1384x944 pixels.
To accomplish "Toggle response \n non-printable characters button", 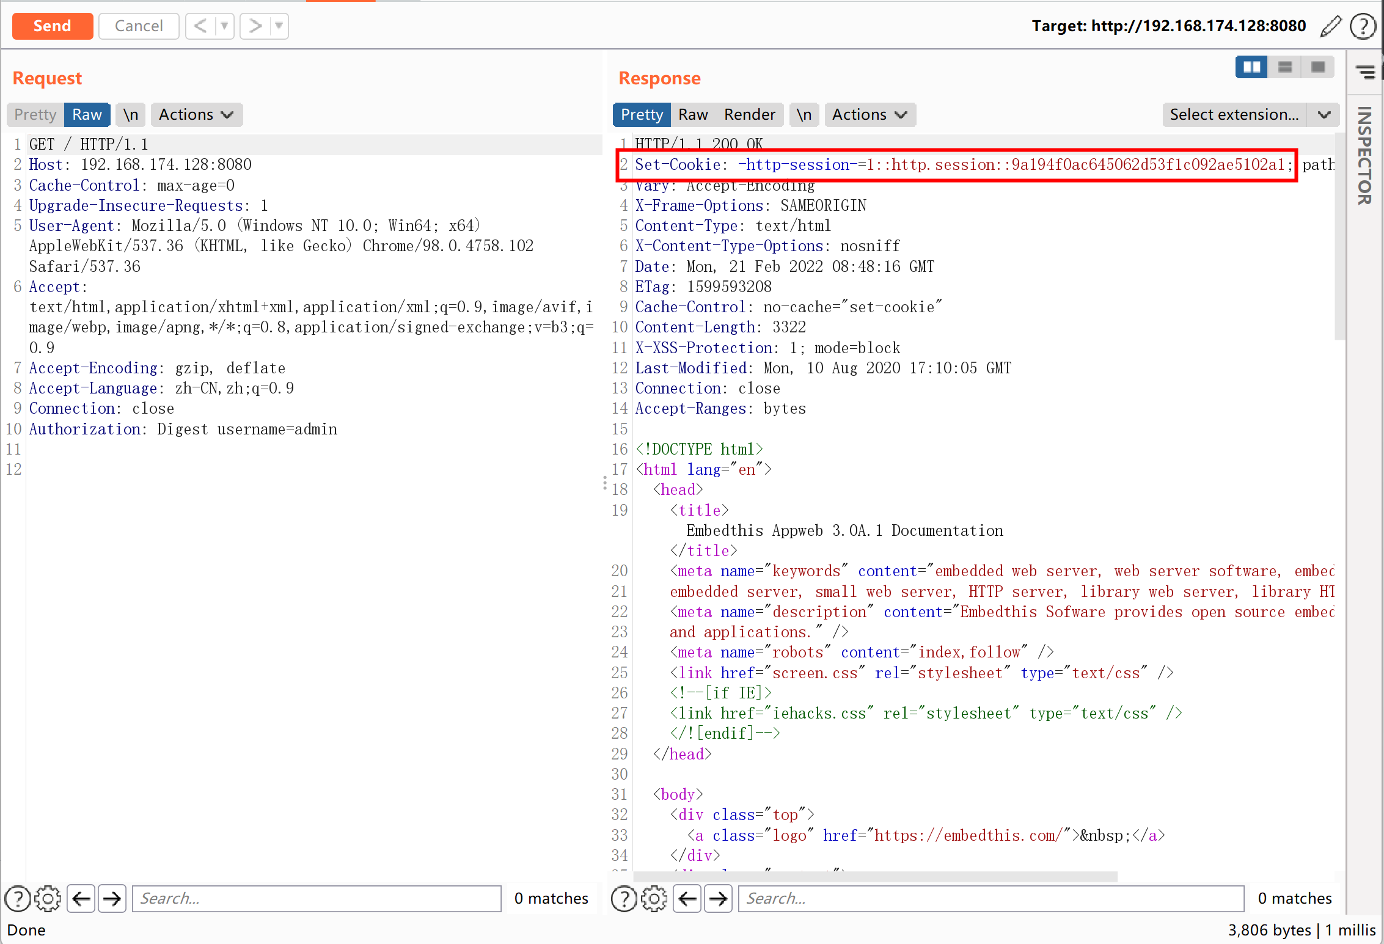I will click(804, 115).
